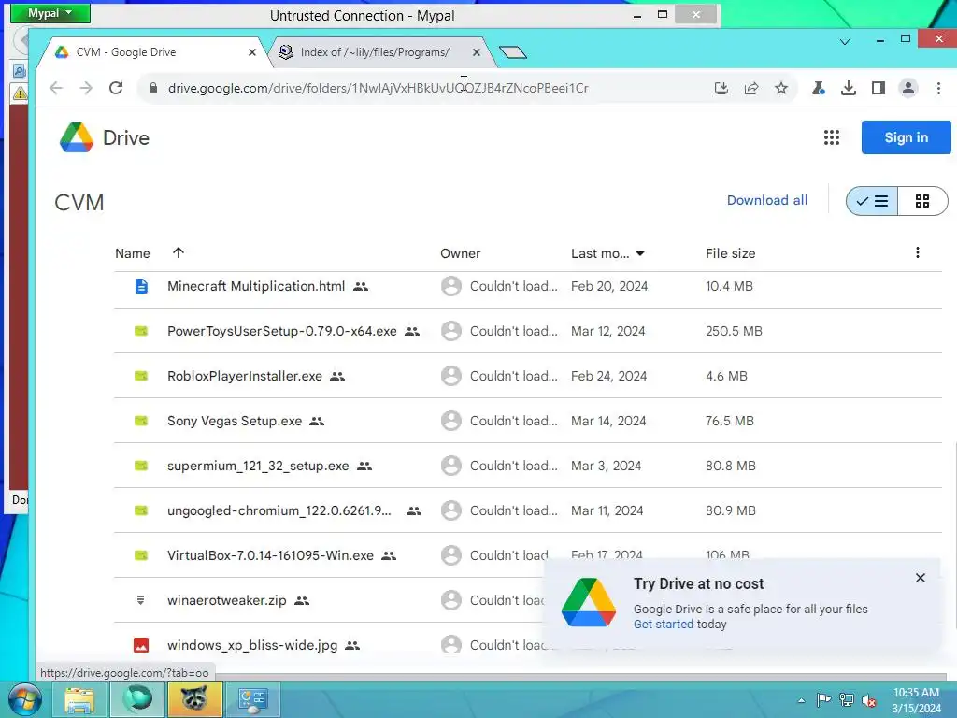The height and width of the screenshot is (718, 957).
Task: Switch to list layout view
Action: pos(872,201)
